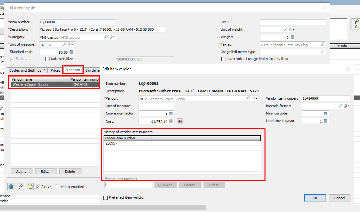This screenshot has width=360, height=212.
Task: Click Add... vendor button
Action: pyautogui.click(x=22, y=171)
